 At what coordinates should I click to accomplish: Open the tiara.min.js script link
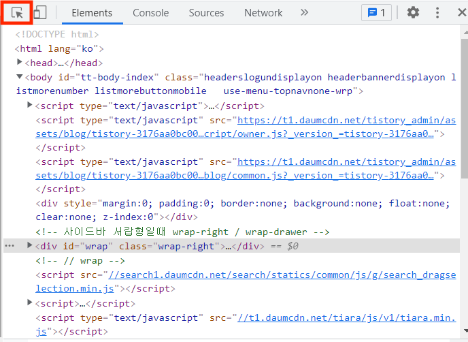click(246, 324)
